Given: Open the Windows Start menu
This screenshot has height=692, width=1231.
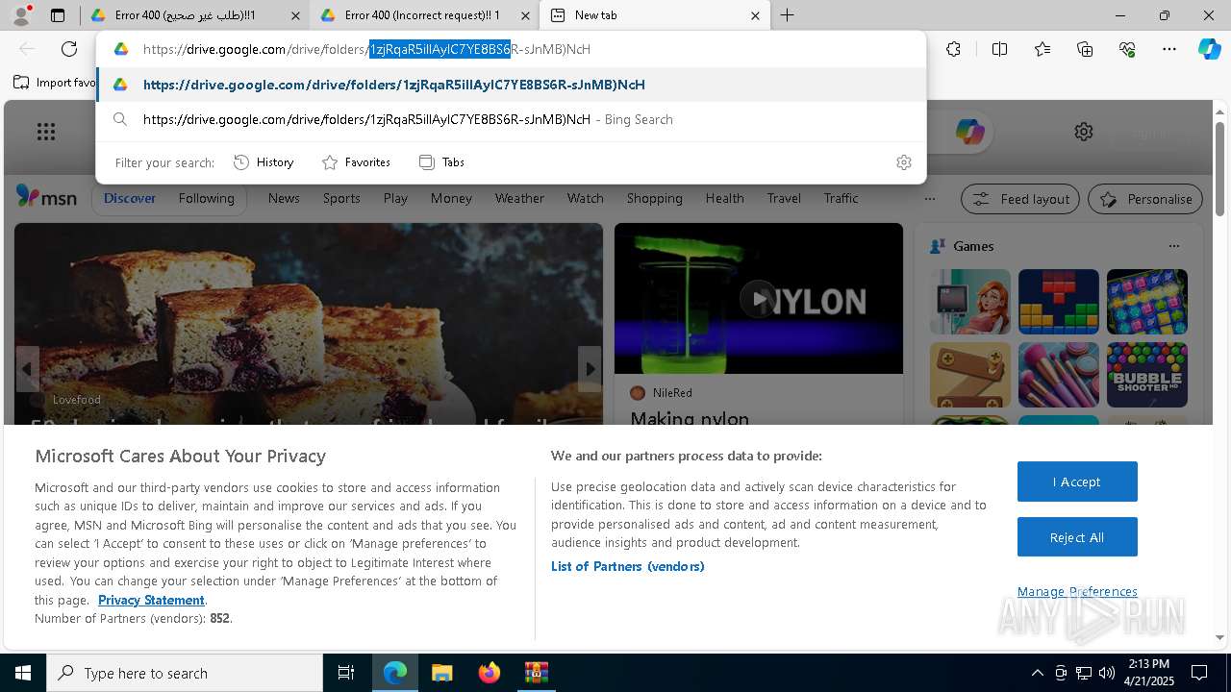Looking at the screenshot, I should click(x=23, y=673).
